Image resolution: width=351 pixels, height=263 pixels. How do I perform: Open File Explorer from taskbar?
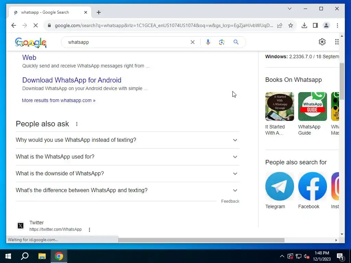pyautogui.click(x=42, y=256)
